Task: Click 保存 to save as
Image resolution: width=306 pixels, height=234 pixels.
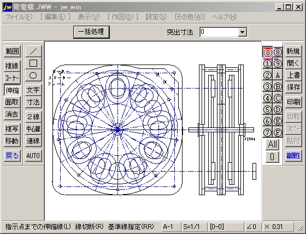Action: tap(293, 87)
